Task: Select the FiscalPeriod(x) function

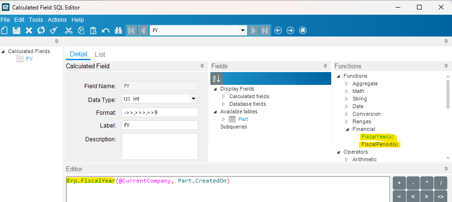Action: (x=380, y=144)
